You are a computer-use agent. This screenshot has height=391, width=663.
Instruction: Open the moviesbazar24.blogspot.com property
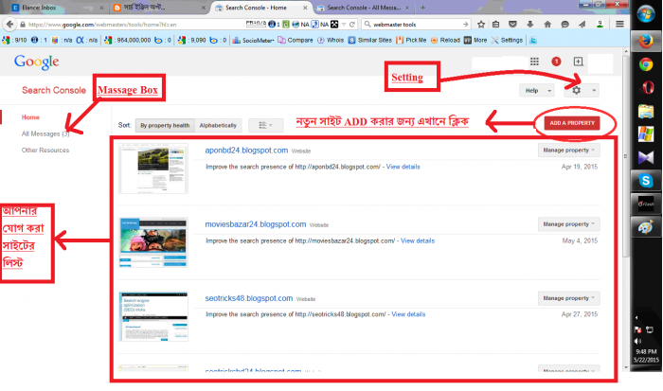pos(256,224)
